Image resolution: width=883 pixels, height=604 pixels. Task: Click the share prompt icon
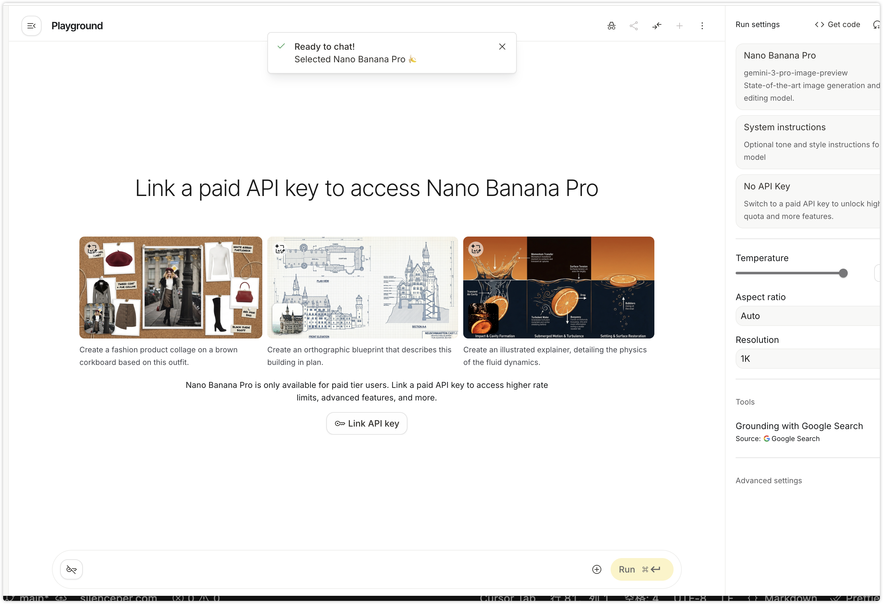click(x=634, y=26)
